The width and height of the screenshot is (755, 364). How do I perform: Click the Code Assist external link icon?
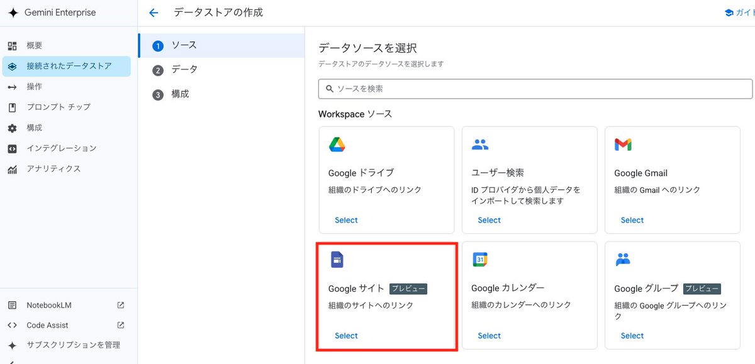(x=120, y=325)
